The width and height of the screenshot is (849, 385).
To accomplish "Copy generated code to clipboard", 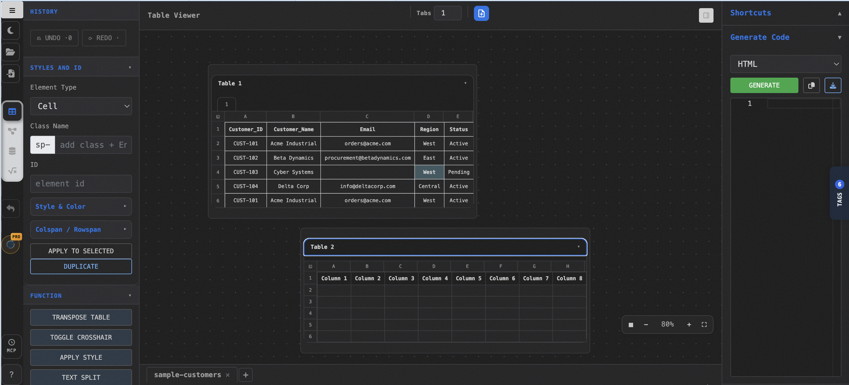I will [x=811, y=85].
